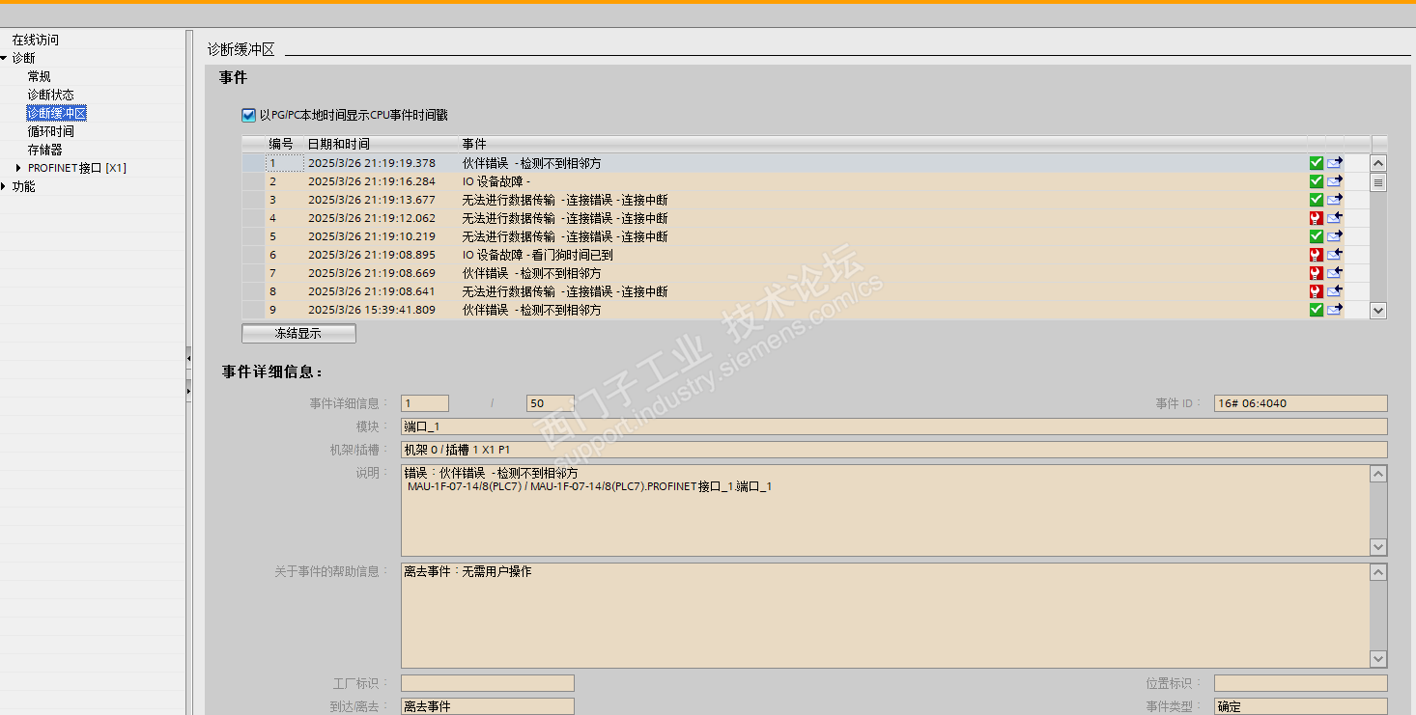Click the 事件类型 field showing 确定
Viewport: 1416px width, 715px height.
1301,706
